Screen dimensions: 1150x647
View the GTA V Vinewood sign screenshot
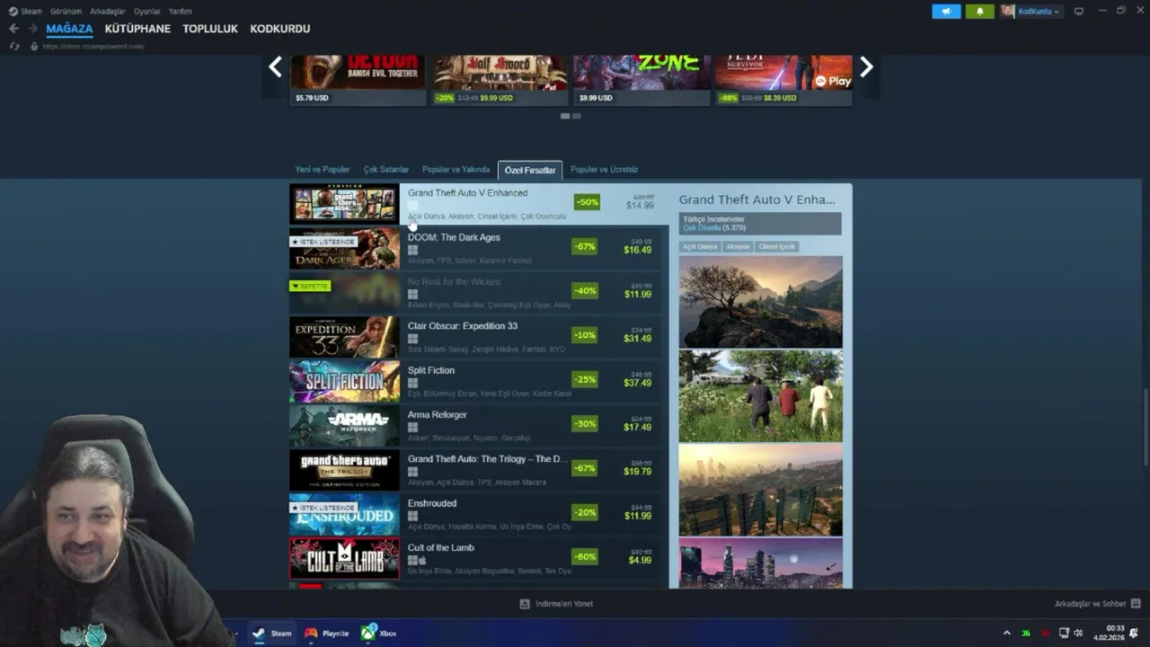coord(761,491)
